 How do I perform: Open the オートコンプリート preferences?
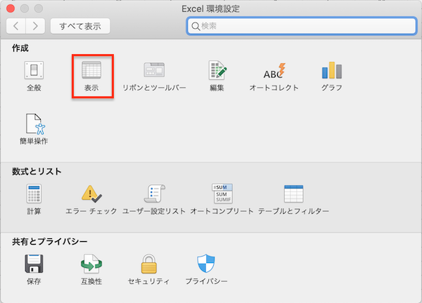(222, 199)
